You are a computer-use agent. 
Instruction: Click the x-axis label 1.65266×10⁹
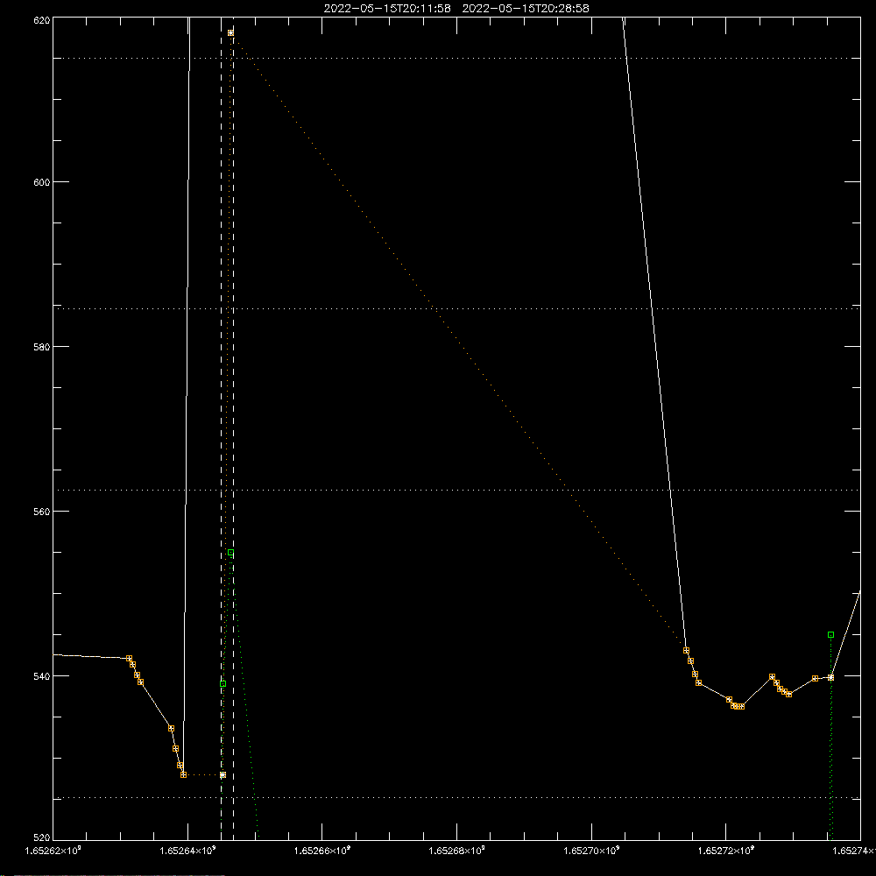[322, 851]
